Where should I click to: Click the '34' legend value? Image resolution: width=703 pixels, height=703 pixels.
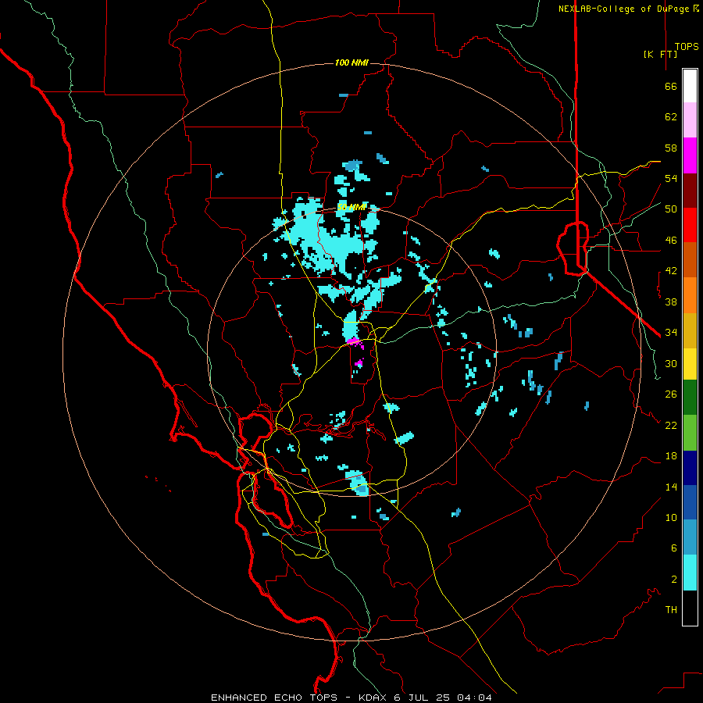[x=671, y=332]
